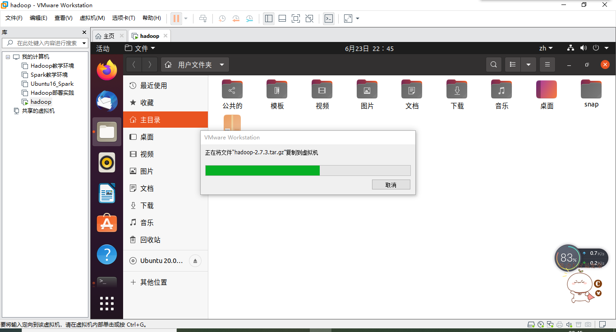Image resolution: width=616 pixels, height=332 pixels.
Task: Go back in the file manager
Action: point(134,65)
